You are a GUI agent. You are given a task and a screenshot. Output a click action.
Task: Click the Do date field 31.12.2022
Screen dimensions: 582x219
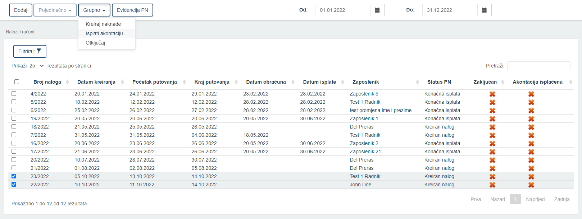pyautogui.click(x=450, y=10)
